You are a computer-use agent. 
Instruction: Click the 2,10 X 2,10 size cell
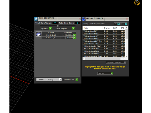tap(51, 35)
